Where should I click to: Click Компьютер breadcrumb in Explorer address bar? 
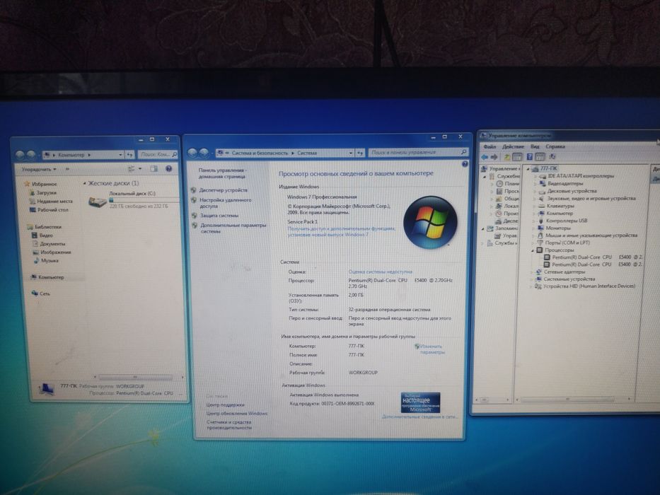[71, 155]
